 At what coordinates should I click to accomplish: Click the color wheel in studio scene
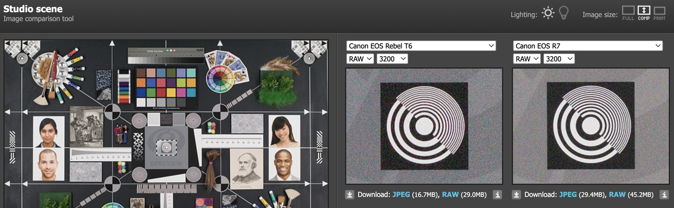pyautogui.click(x=221, y=78)
